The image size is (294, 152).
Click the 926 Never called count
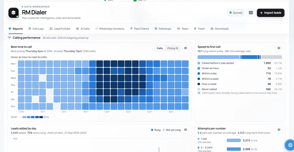(x=268, y=89)
